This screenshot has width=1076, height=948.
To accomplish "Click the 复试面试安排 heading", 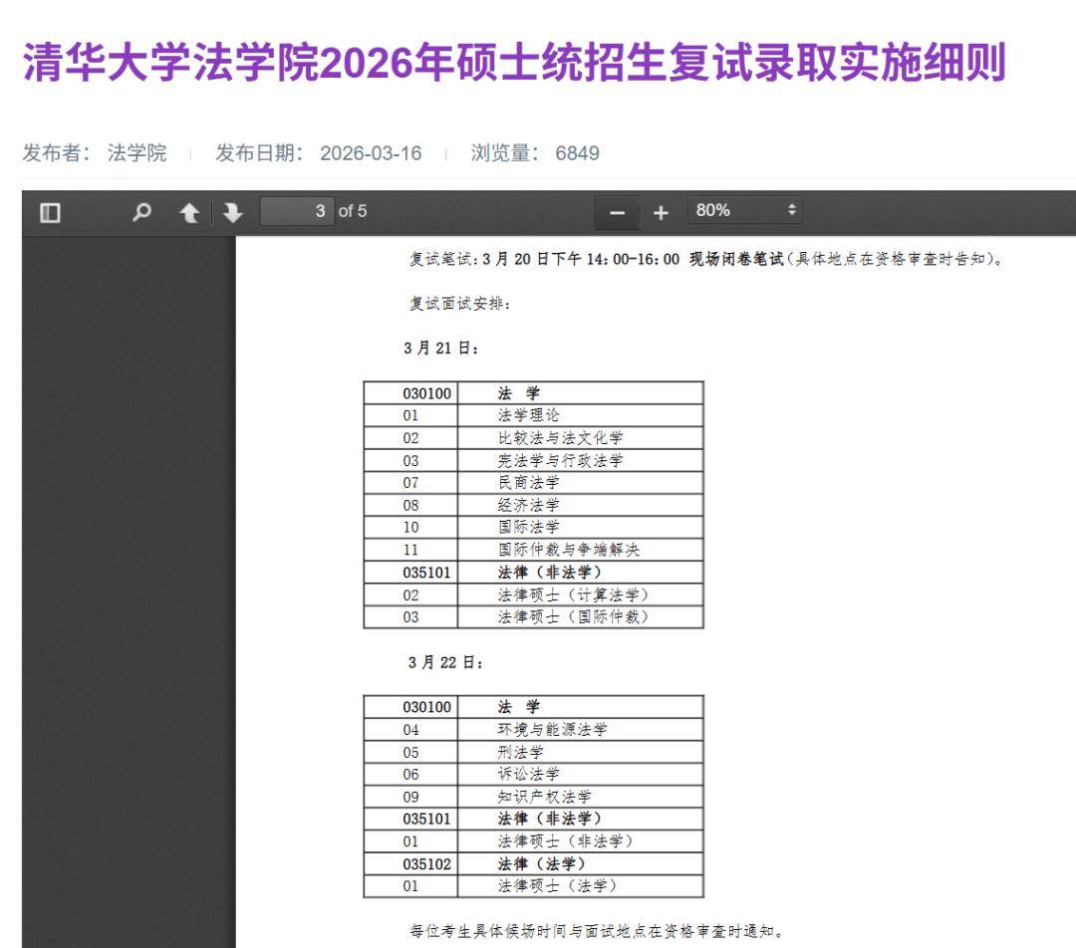I will pos(459,303).
